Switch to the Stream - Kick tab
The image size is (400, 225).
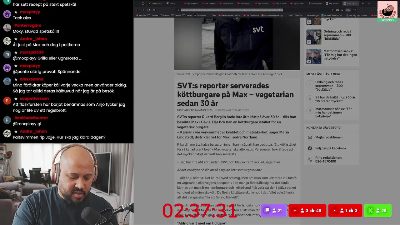(156, 3)
